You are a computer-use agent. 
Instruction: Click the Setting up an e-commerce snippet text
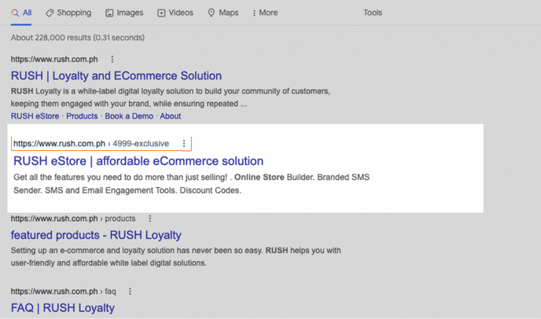(175, 257)
